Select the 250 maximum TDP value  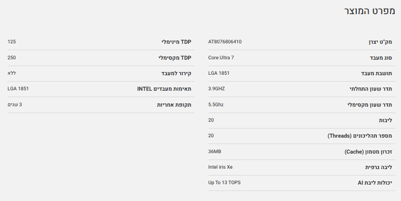click(x=12, y=57)
